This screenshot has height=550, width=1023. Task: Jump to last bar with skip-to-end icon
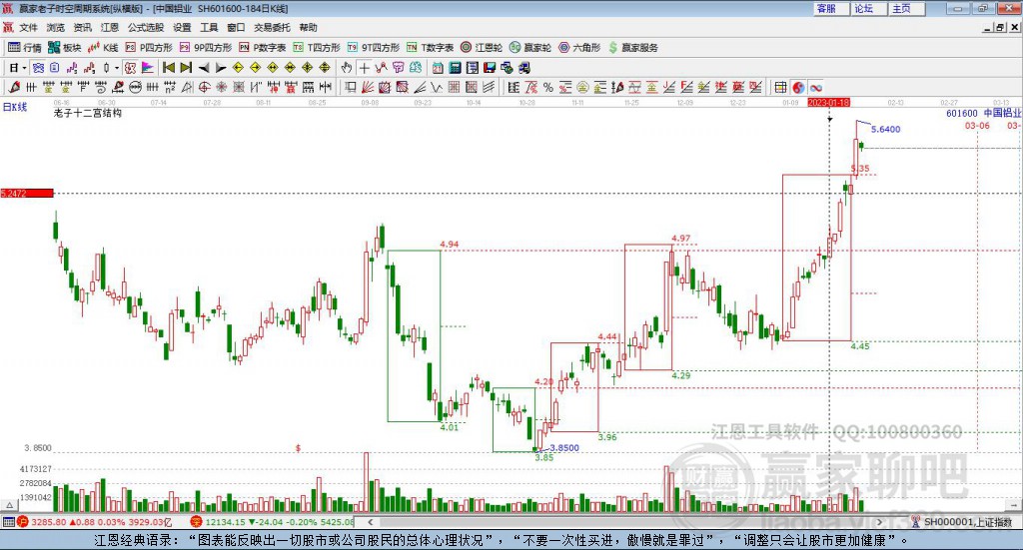tap(186, 68)
